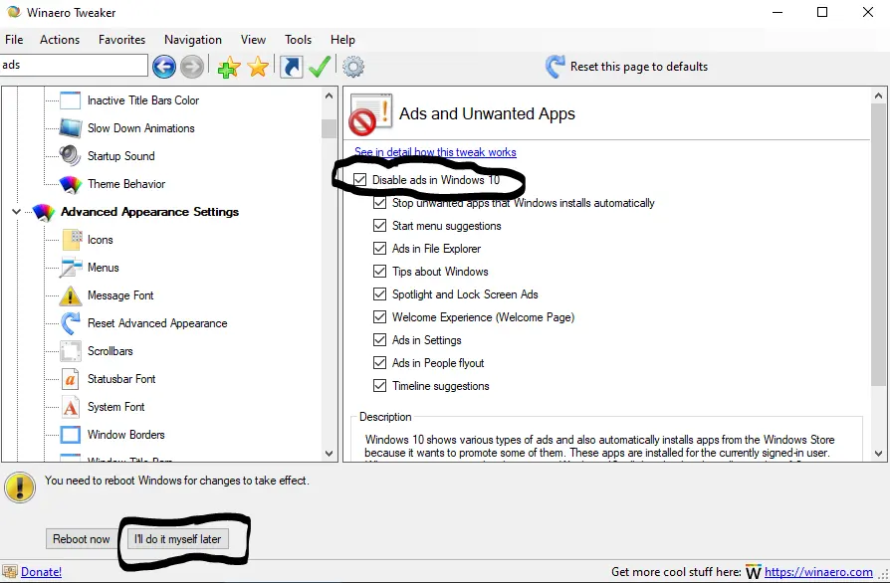Viewport: 890px width, 583px height.
Task: Click the Ads and Unwanted Apps header icon
Action: pos(370,114)
